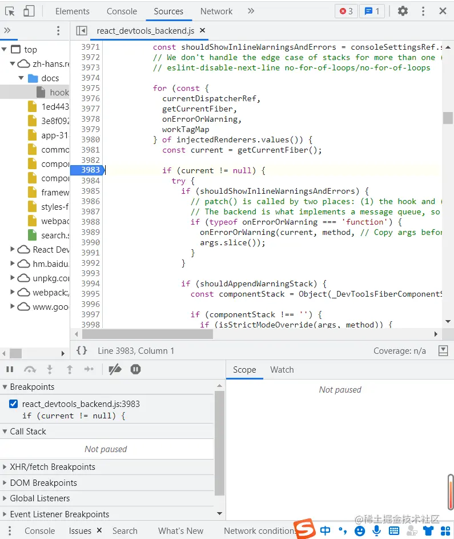Open the app-31 script file
This screenshot has height=539, width=454.
[49, 135]
